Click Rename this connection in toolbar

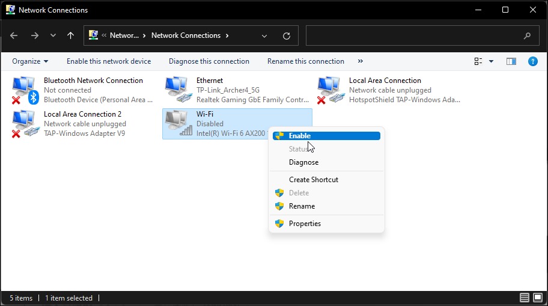(305, 61)
